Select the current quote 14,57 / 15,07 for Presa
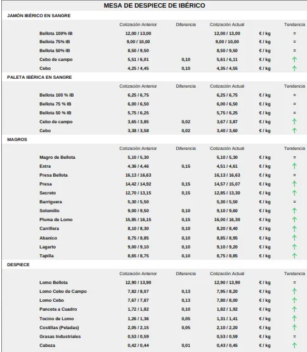The image size is (307, 352). (227, 184)
